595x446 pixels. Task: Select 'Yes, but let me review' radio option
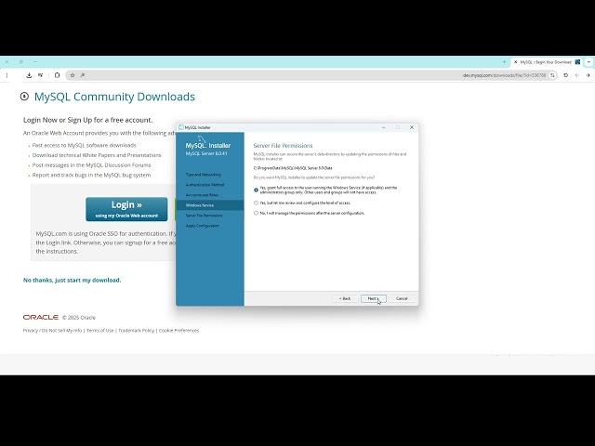[257, 203]
